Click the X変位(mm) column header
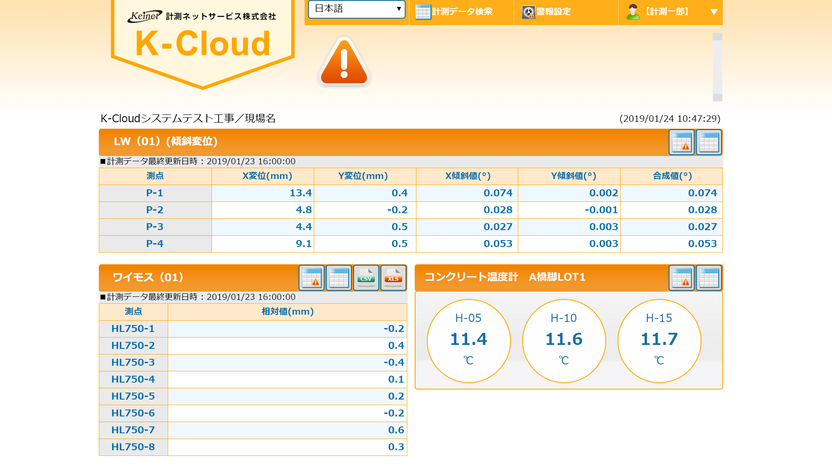Viewport: 832px width, 468px height. pyautogui.click(x=263, y=176)
